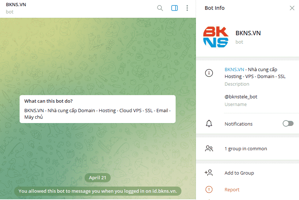299x200 pixels.
Task: Click the April 21 date badge
Action: tap(98, 178)
